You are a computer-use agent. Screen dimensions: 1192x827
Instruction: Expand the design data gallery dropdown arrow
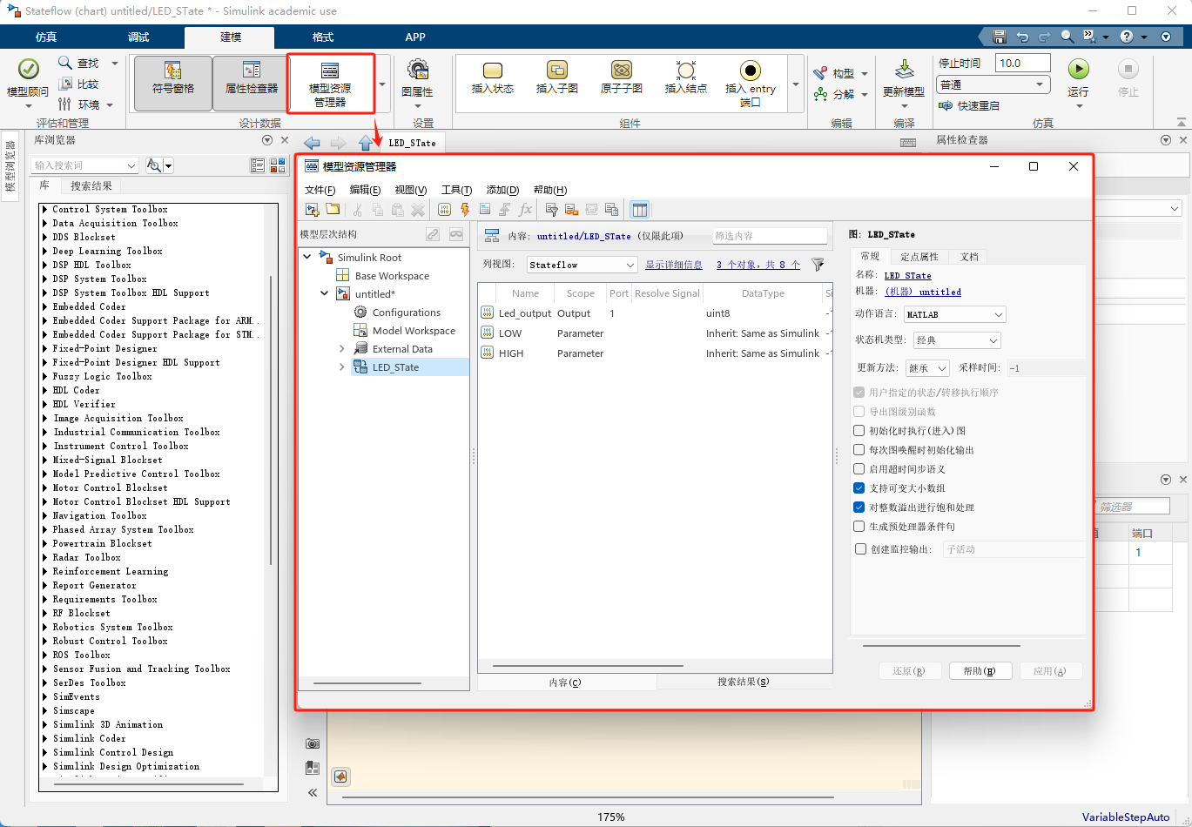click(383, 84)
